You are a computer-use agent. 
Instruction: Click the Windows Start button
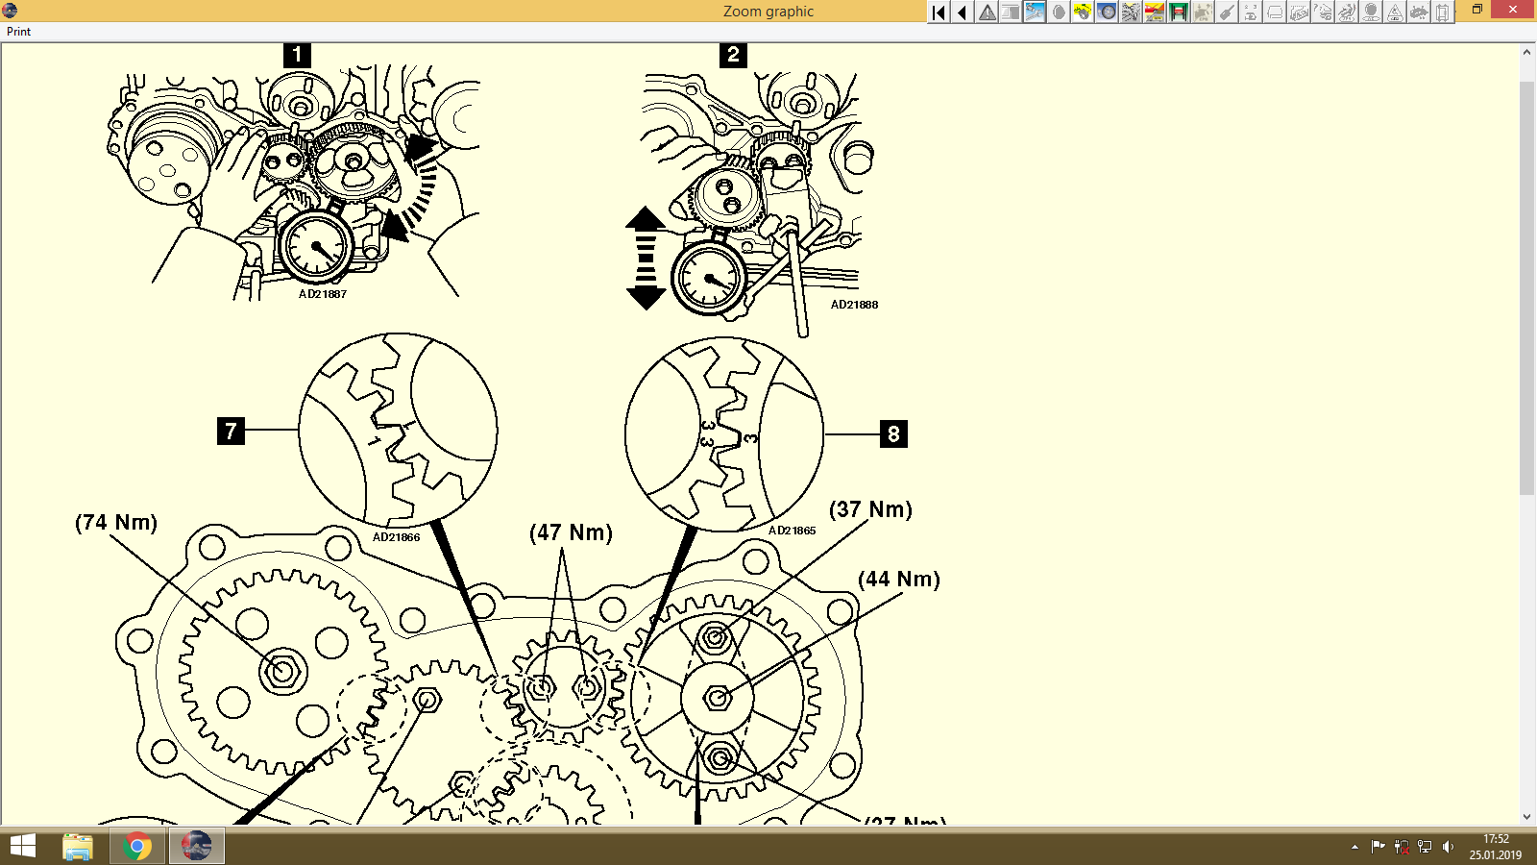(x=19, y=847)
